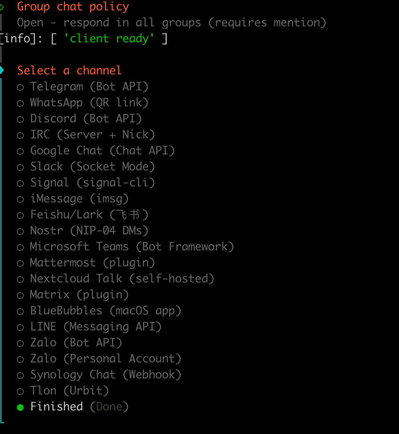Pick Mattermost (plugin) channel
This screenshot has height=434, width=399.
(20, 263)
